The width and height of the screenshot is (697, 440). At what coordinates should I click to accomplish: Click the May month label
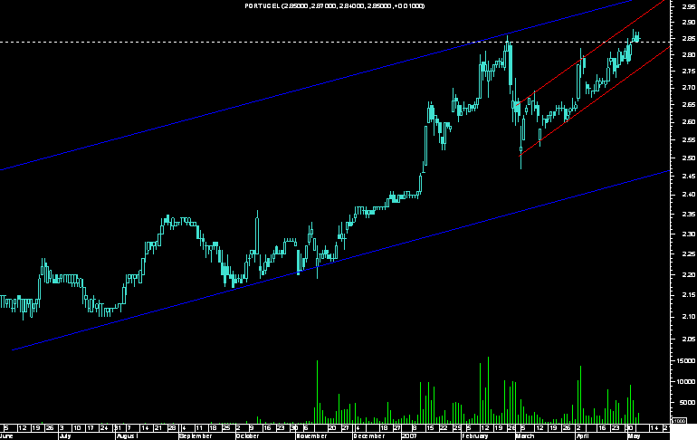pos(634,436)
